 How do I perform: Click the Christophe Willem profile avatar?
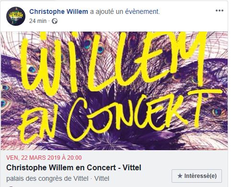click(x=16, y=16)
